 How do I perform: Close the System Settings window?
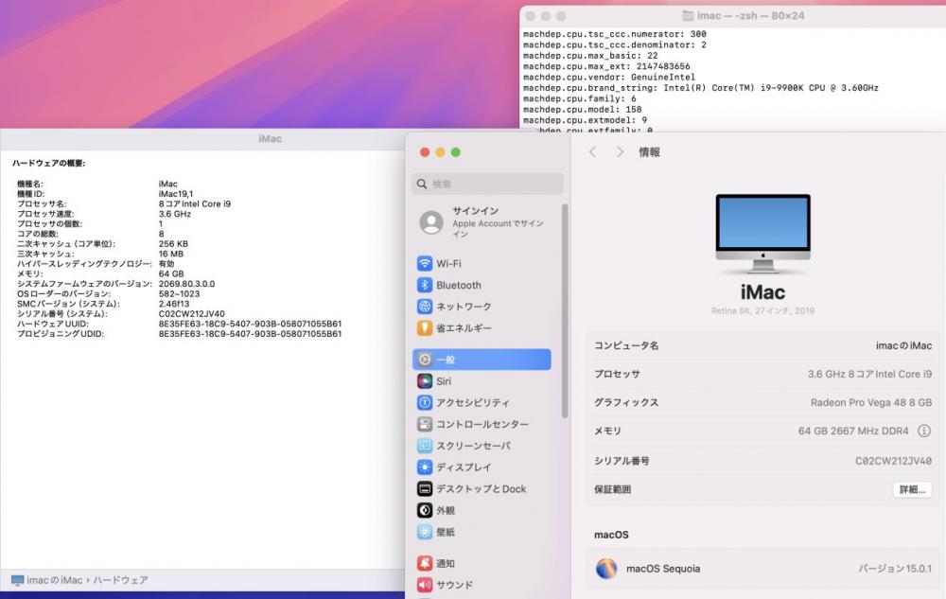tap(425, 152)
